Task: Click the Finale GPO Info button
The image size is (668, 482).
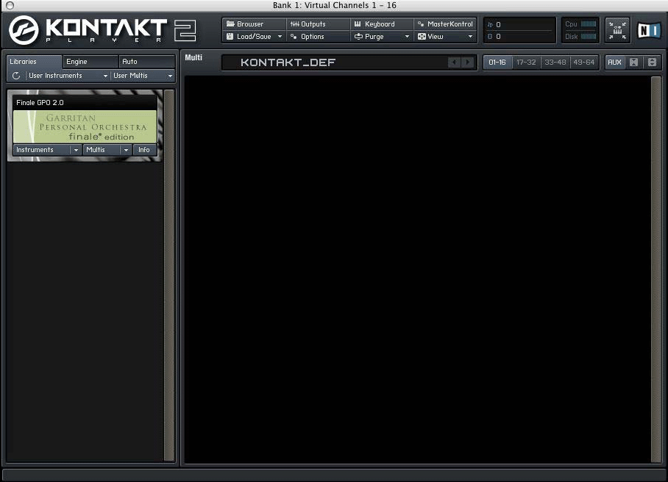Action: click(x=144, y=150)
